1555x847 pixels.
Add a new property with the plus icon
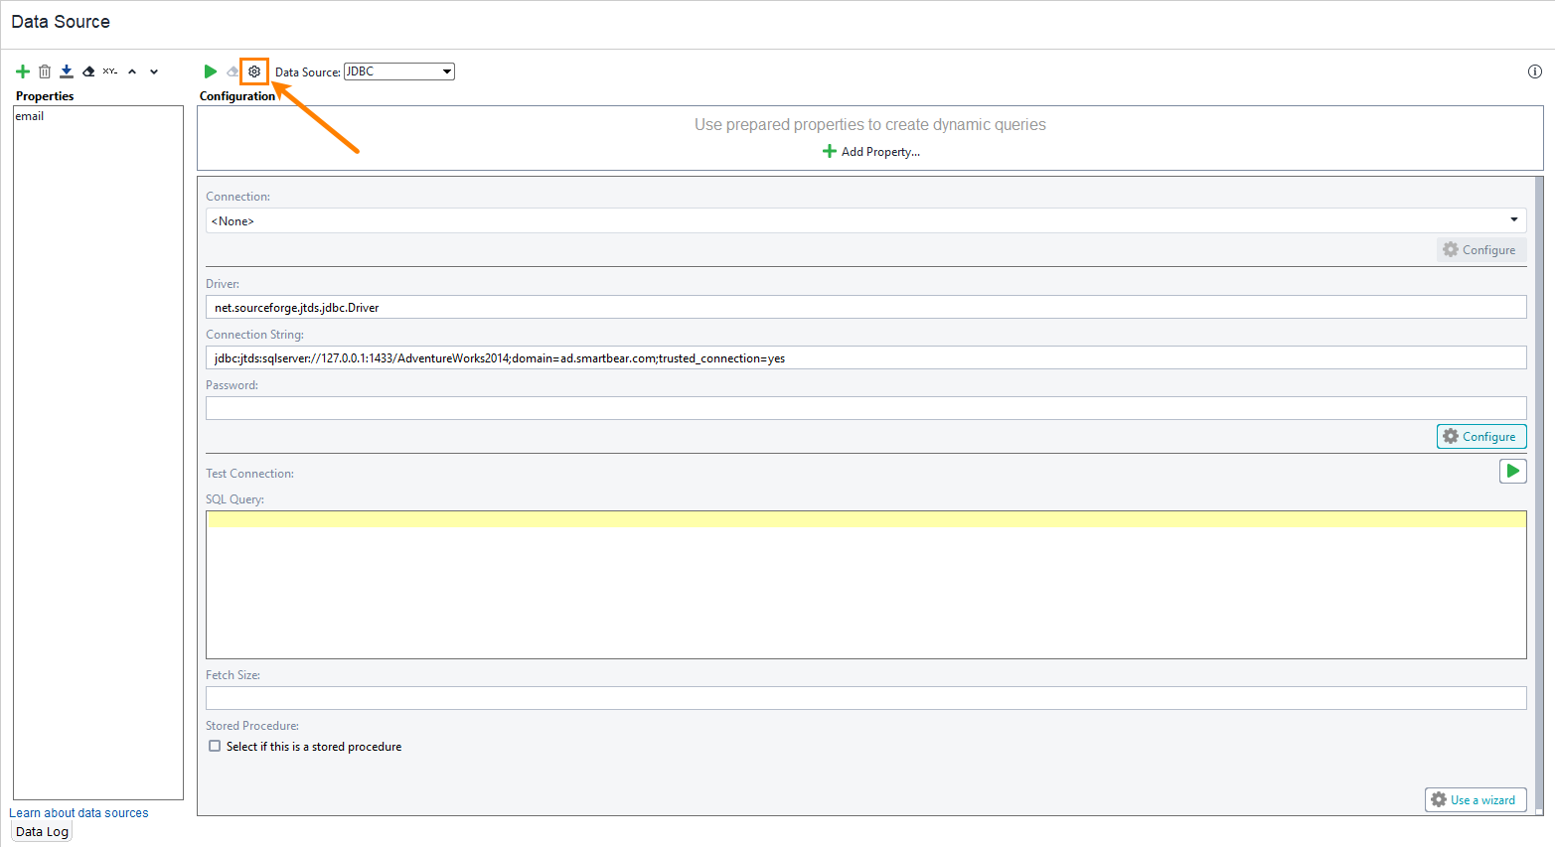pos(22,71)
